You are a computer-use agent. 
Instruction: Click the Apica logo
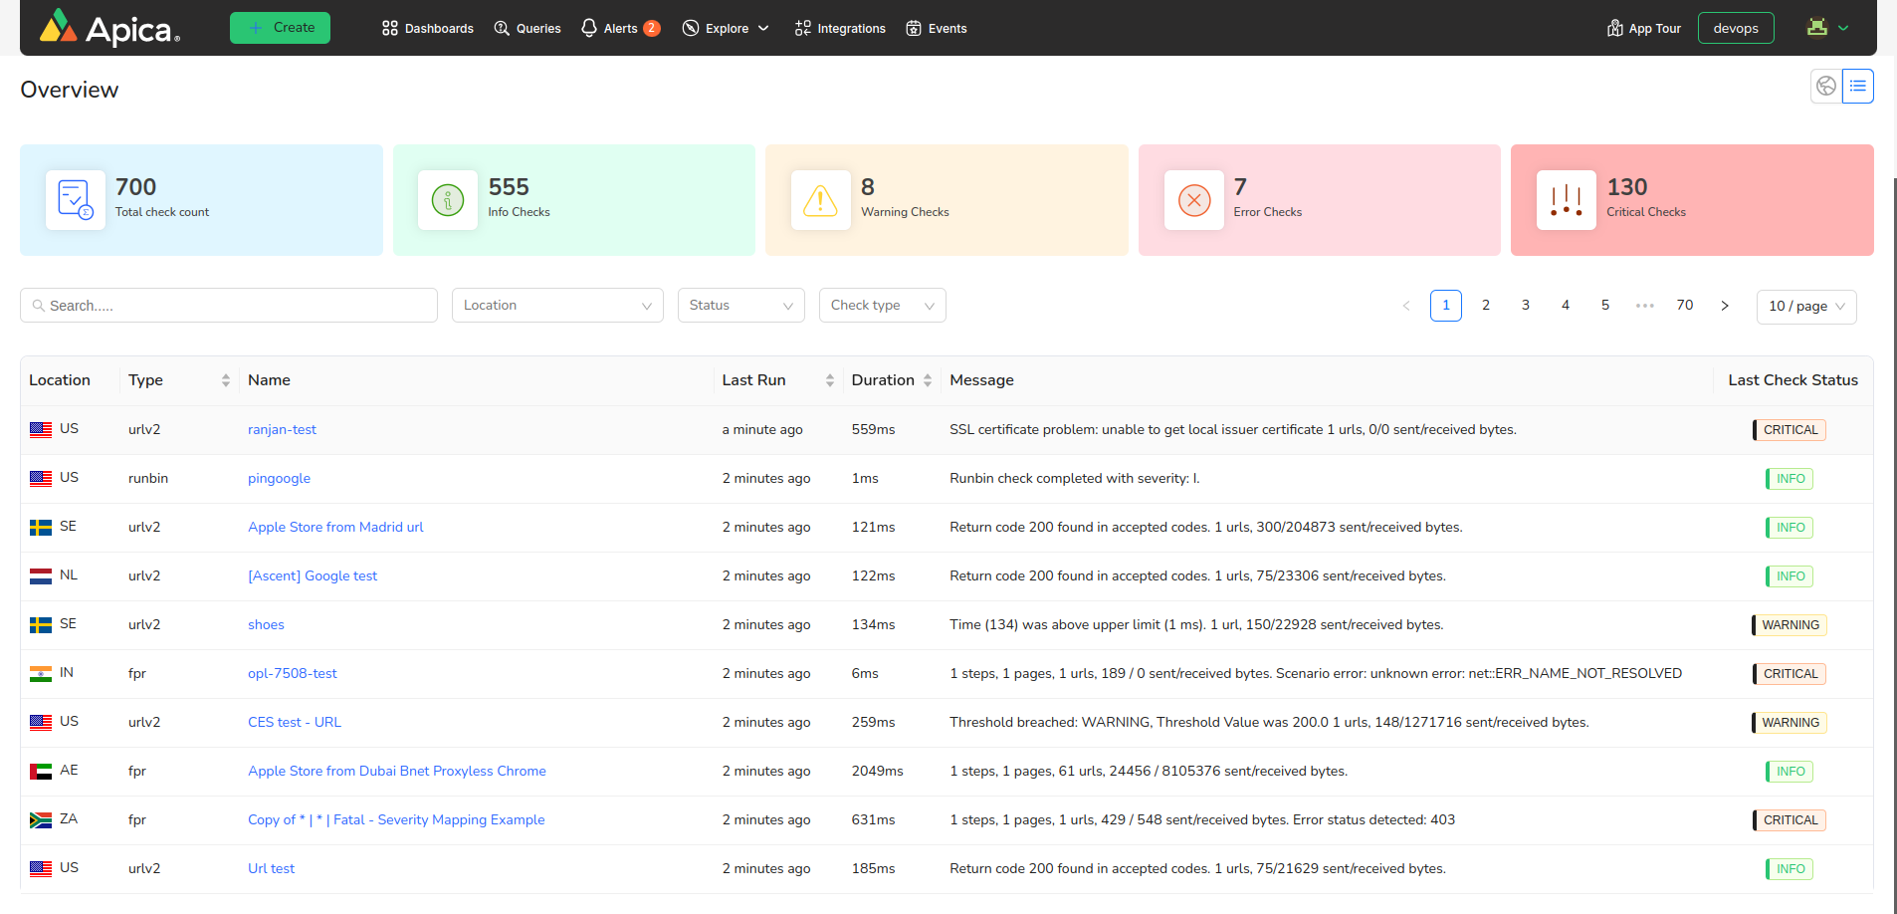click(x=109, y=28)
